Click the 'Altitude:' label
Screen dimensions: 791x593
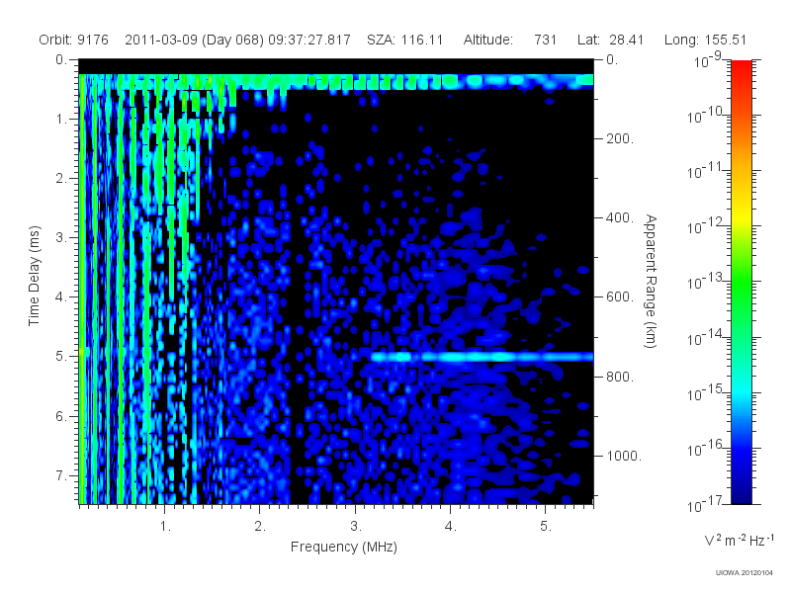click(x=487, y=40)
